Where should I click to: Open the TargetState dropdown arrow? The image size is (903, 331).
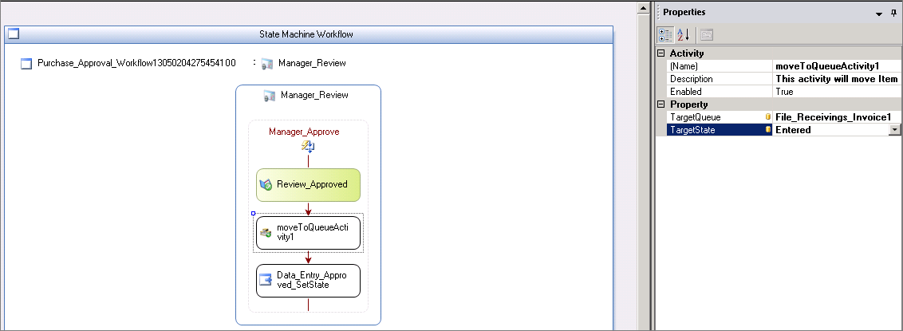point(894,129)
